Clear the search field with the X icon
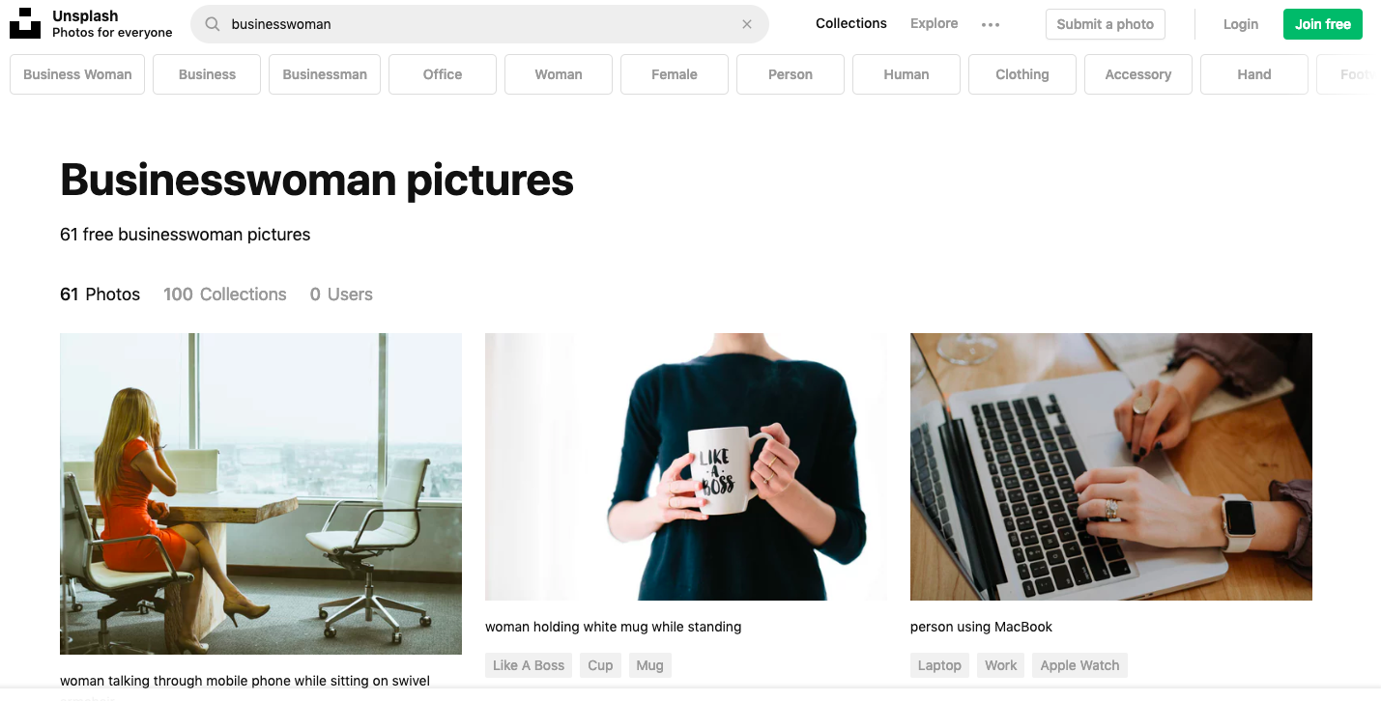1381x701 pixels. (747, 24)
